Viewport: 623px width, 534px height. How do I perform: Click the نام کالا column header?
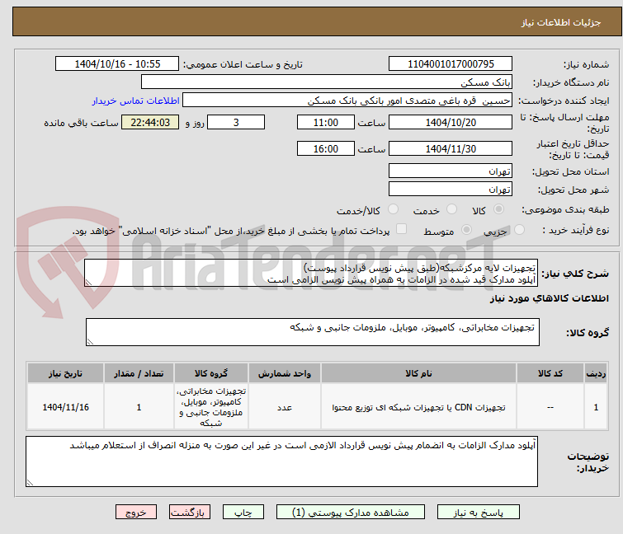[418, 373]
